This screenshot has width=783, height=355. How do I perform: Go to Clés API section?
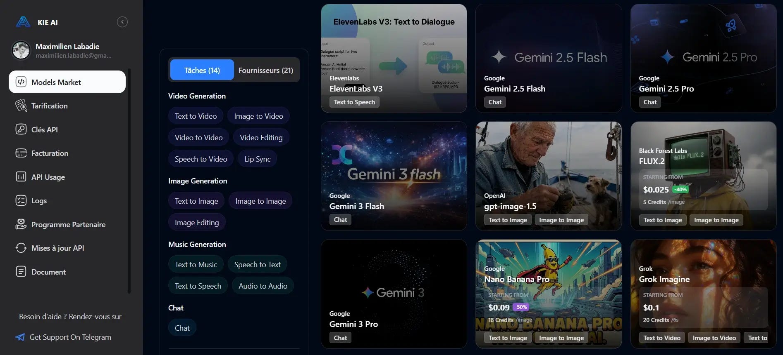point(67,129)
